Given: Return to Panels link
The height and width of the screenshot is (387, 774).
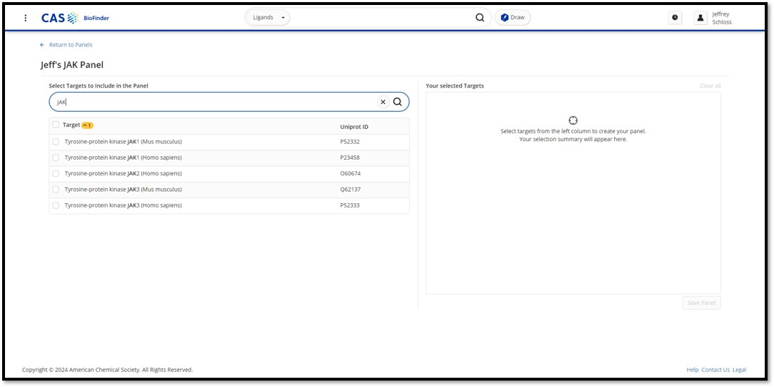Looking at the screenshot, I should tap(71, 45).
